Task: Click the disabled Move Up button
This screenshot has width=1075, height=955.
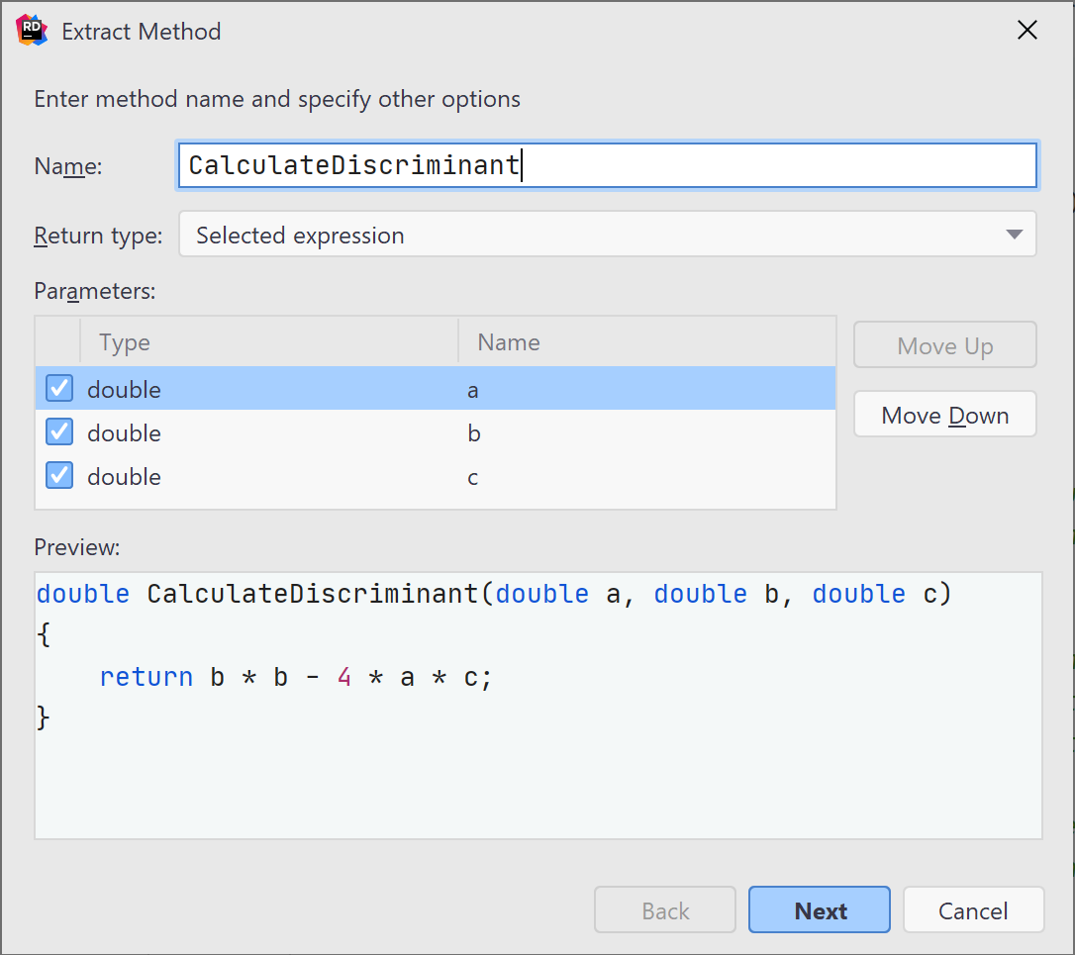Action: [944, 345]
